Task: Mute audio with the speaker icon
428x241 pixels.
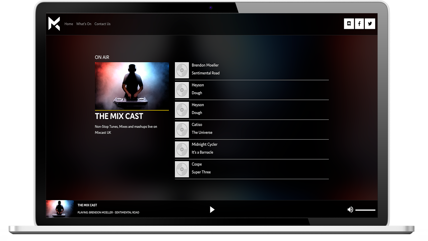Action: coord(350,210)
